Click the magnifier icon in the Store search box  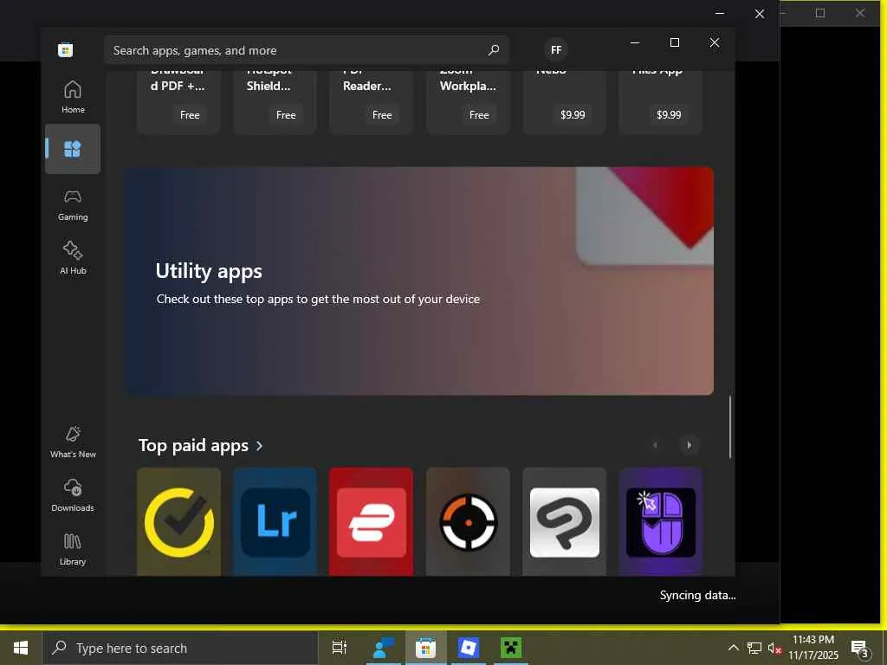pyautogui.click(x=493, y=50)
